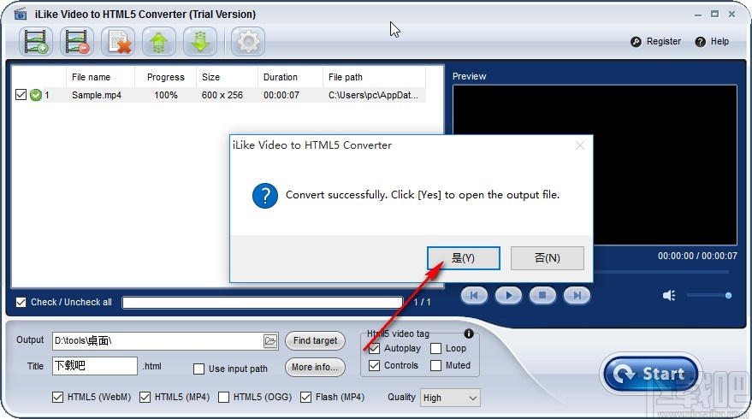The width and height of the screenshot is (752, 419).
Task: Open the Quality dropdown showing High
Action: (450, 398)
